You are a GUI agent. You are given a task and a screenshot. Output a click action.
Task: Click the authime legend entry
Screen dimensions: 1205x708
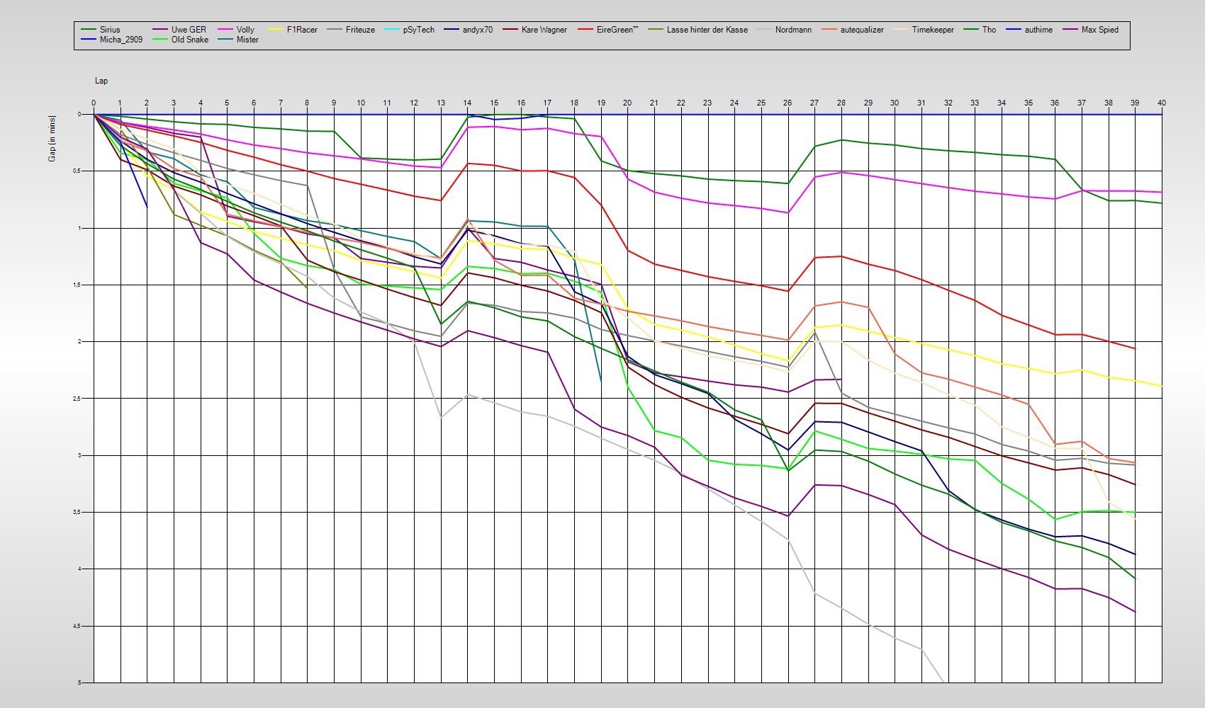1038,30
